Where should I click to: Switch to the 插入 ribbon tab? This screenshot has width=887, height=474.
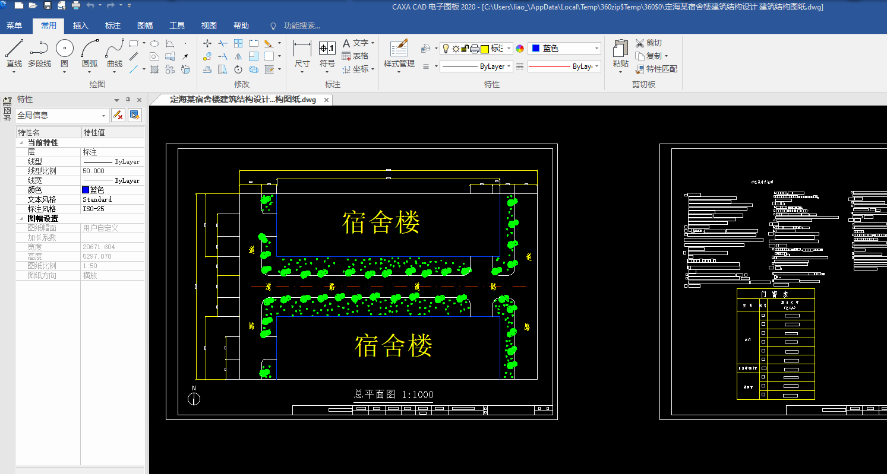tap(81, 26)
